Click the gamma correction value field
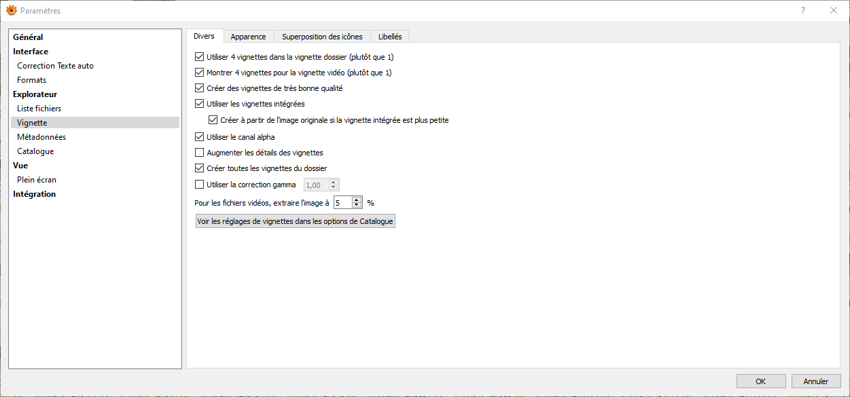Image resolution: width=850 pixels, height=397 pixels. point(316,185)
